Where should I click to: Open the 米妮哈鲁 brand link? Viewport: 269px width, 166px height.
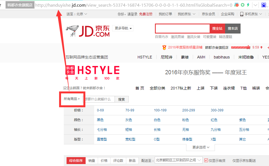(246, 57)
